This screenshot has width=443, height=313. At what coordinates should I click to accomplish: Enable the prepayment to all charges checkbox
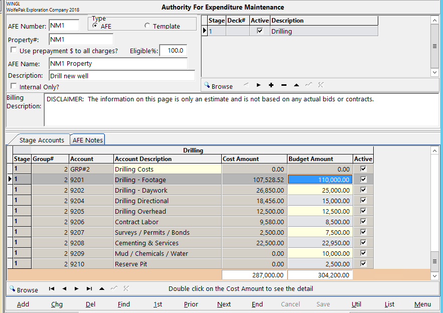14,50
